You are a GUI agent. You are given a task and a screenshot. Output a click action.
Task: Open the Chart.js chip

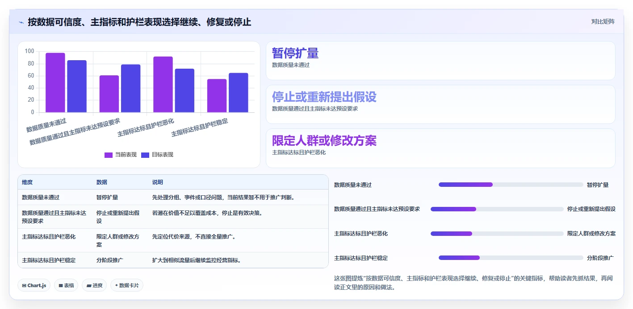click(34, 285)
